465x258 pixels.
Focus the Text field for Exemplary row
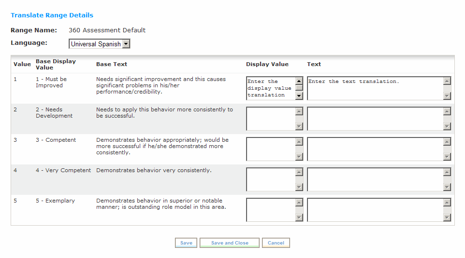tap(375, 210)
